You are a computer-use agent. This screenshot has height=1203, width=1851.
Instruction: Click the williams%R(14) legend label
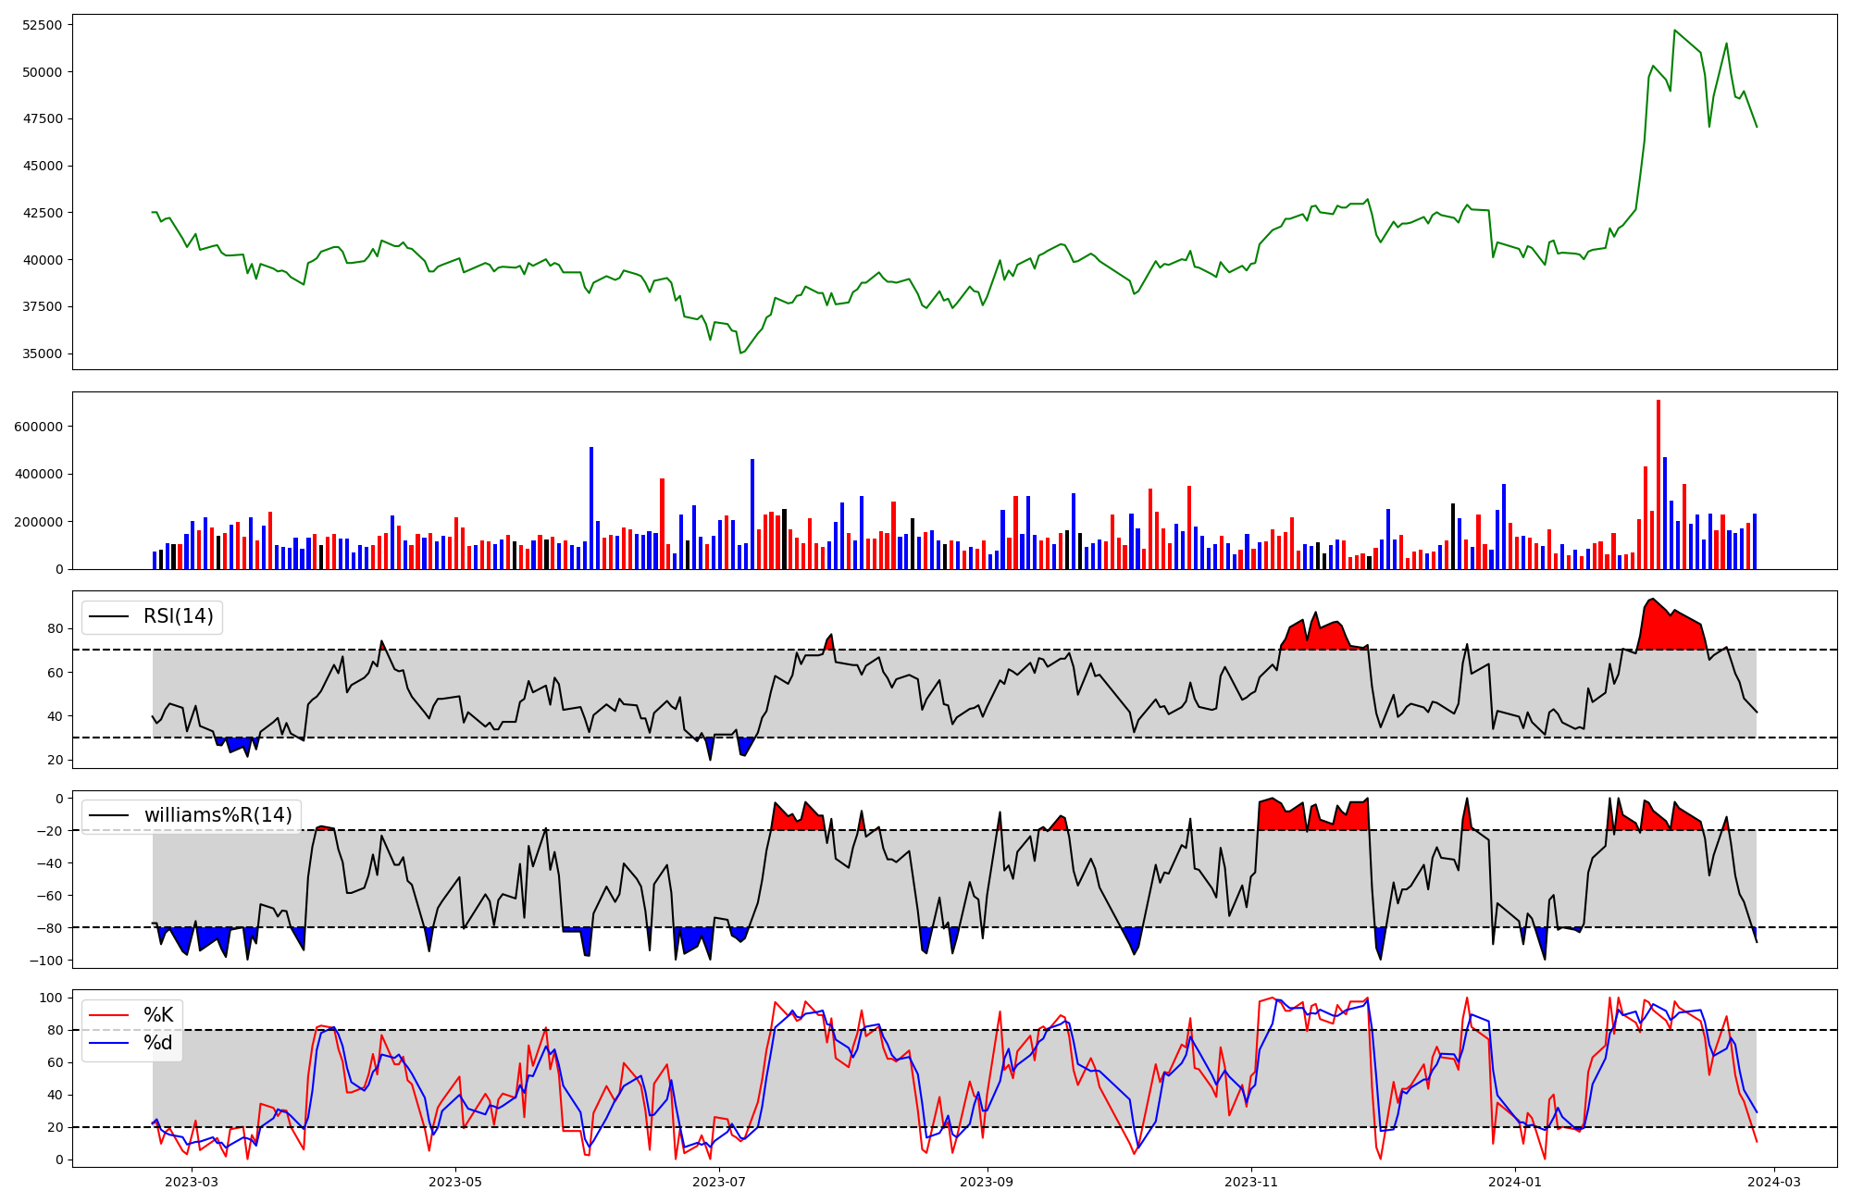point(217,815)
